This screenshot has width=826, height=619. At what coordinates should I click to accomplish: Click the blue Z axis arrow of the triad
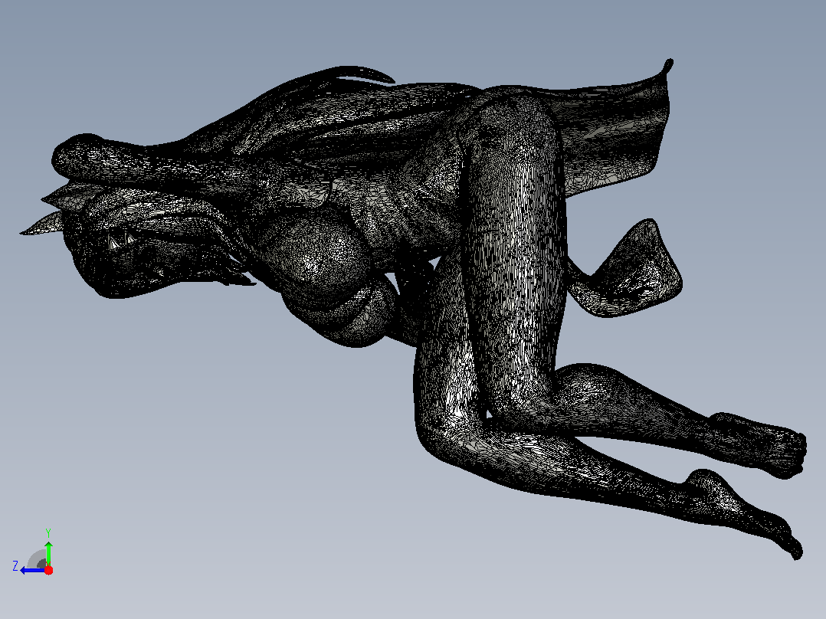[32, 570]
